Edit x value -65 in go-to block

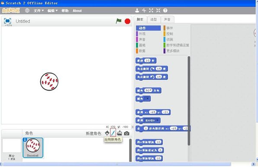coord(153,112)
